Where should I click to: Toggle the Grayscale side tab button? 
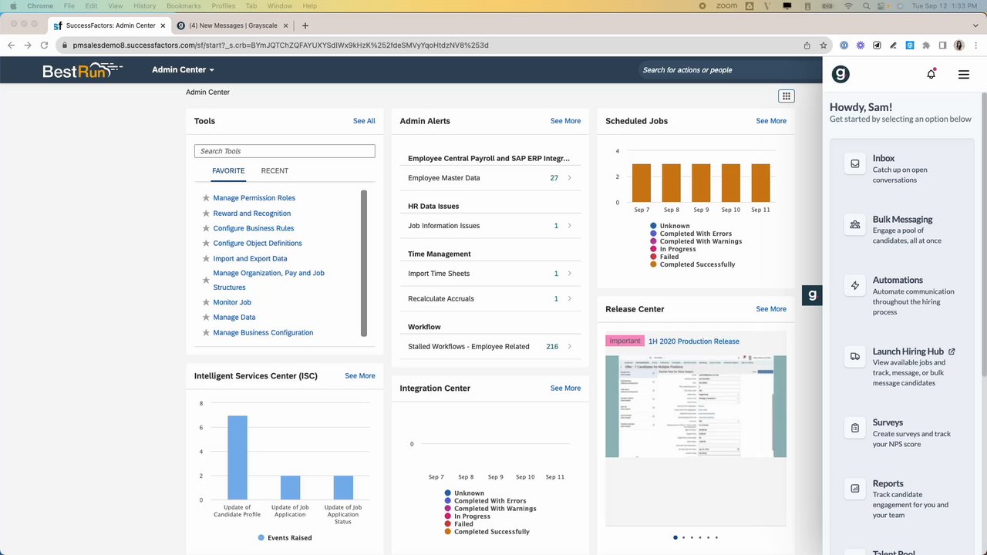point(812,295)
